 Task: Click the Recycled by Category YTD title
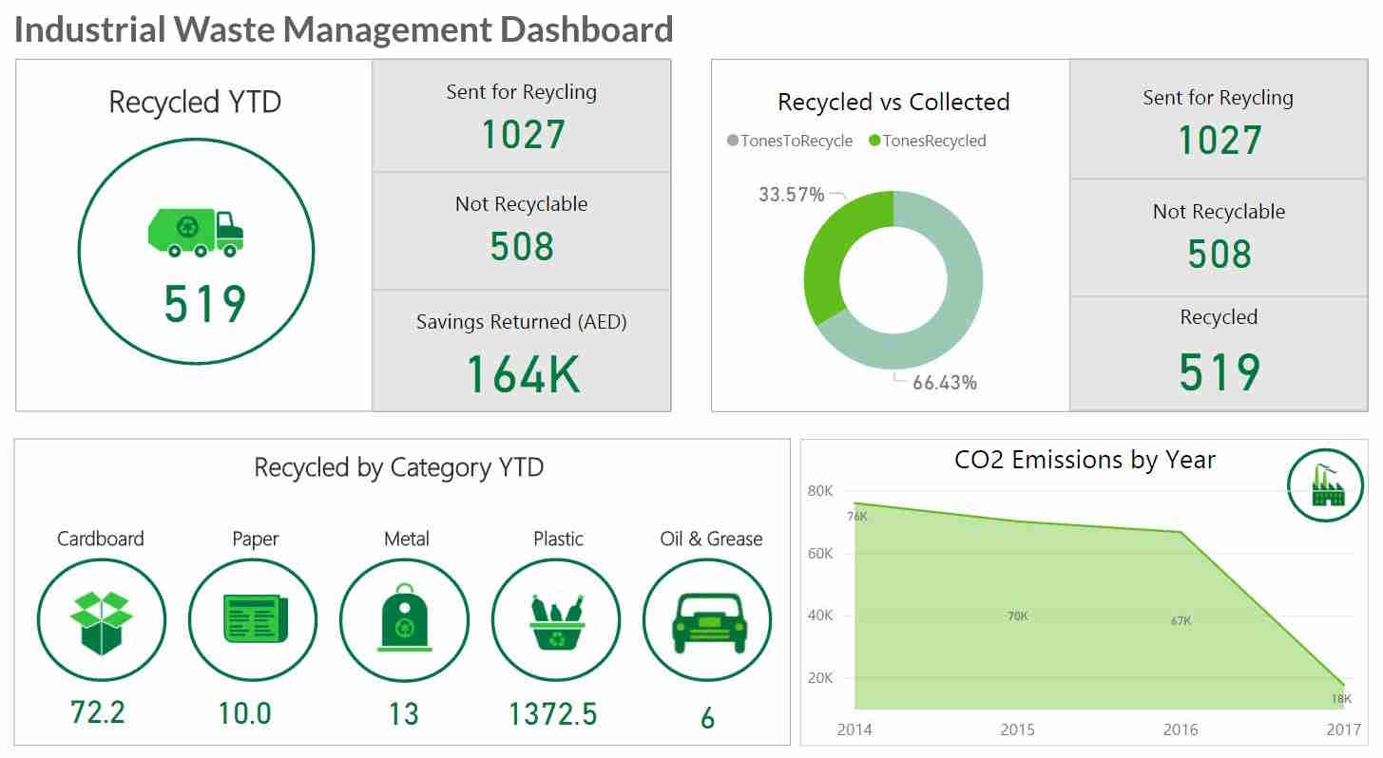[398, 467]
